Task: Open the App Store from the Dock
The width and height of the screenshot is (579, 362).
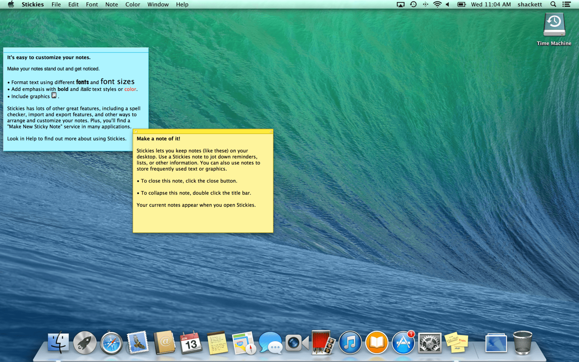Action: tap(403, 343)
